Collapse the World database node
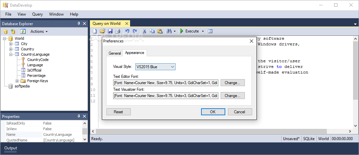The width and height of the screenshot is (359, 155). pyautogui.click(x=5, y=38)
